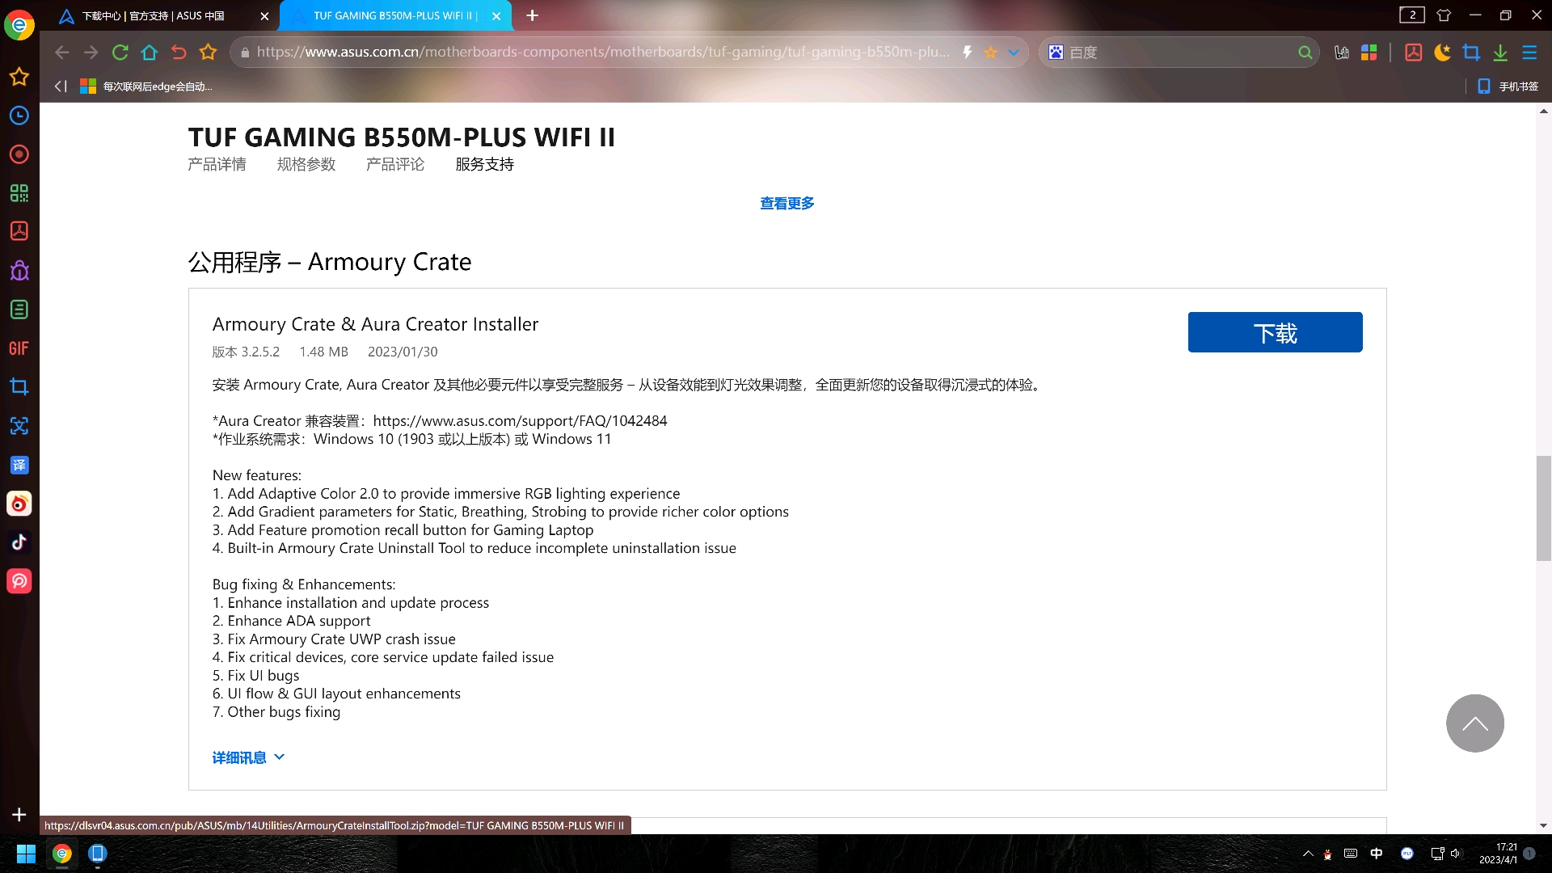Open a new tab with plus button

point(532,15)
